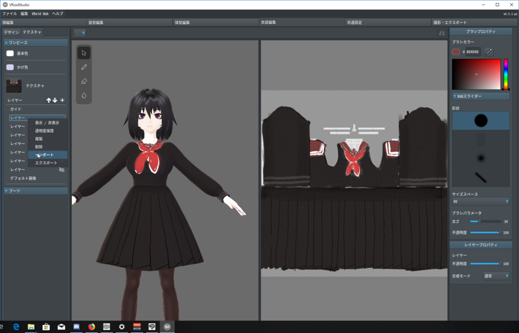Select the water drop blur tool
This screenshot has width=519, height=333.
(x=84, y=96)
